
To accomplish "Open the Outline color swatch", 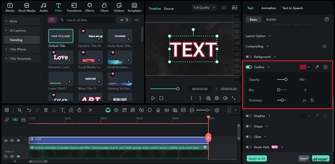I will [x=303, y=67].
